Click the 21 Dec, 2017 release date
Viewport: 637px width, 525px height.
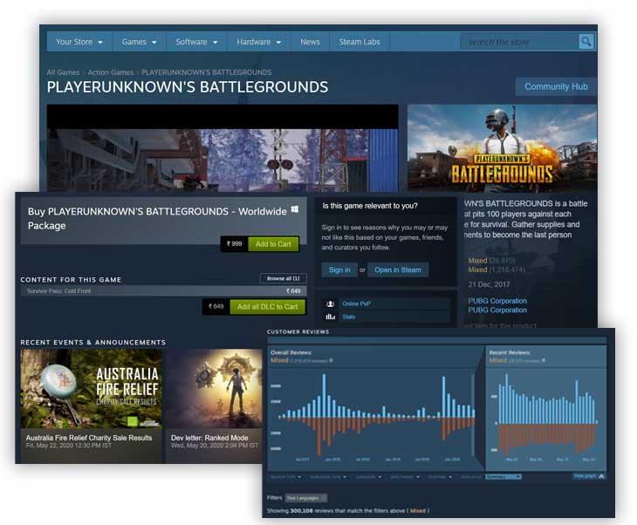coord(489,284)
